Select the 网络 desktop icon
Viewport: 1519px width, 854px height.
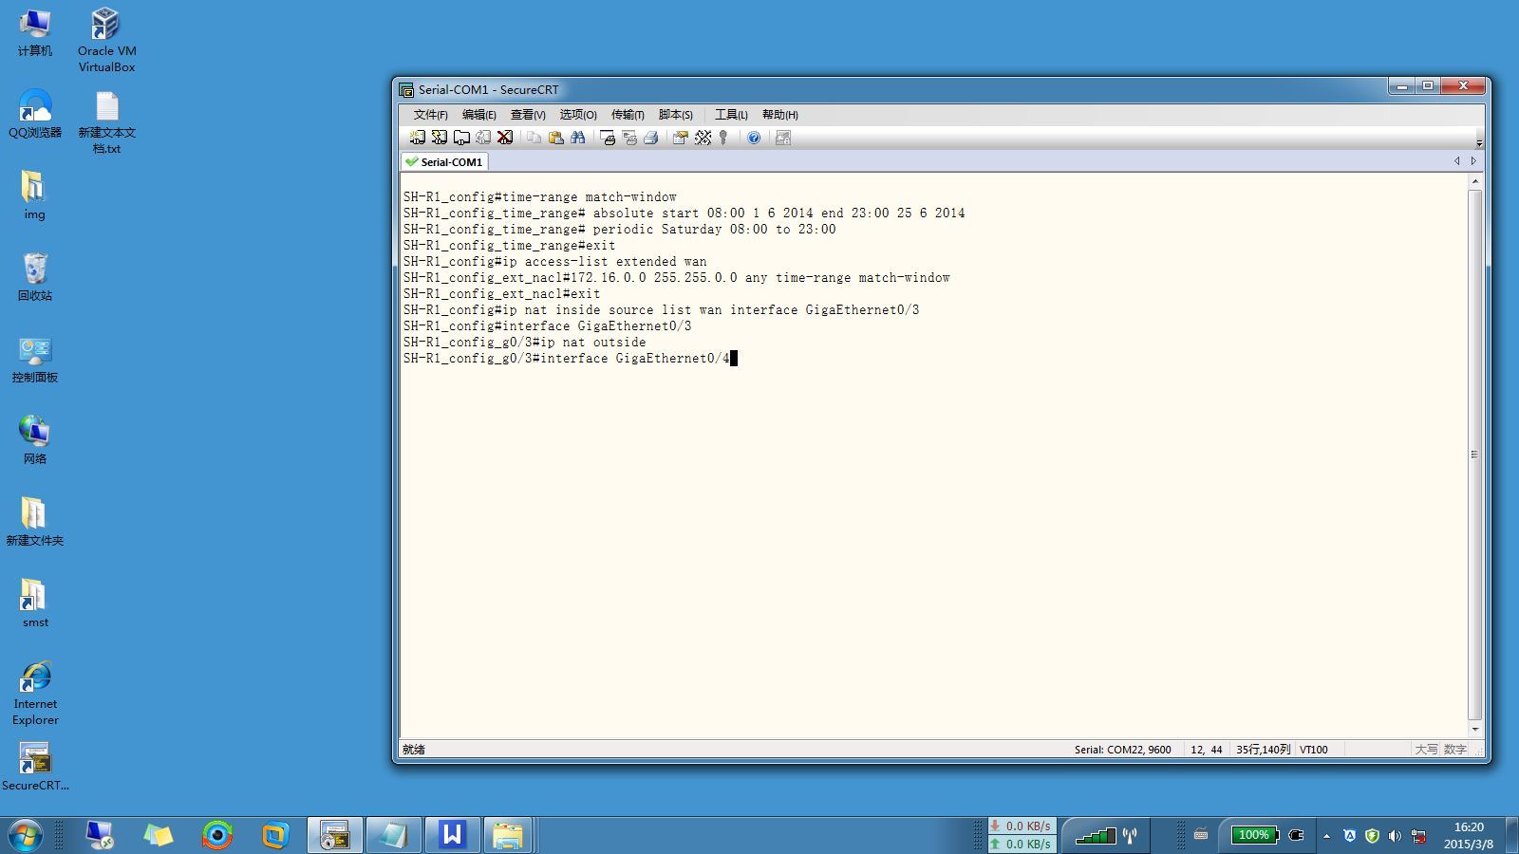(35, 440)
